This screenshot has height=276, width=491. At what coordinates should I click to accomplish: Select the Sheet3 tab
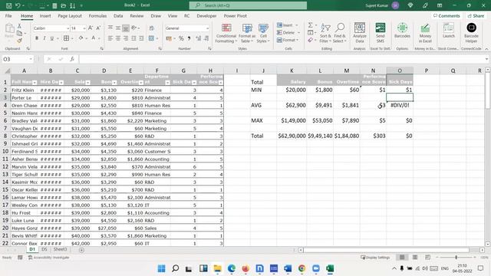(60, 249)
